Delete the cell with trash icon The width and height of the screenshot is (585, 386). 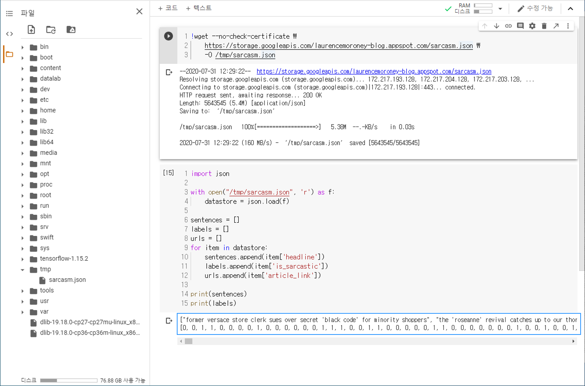click(x=544, y=26)
